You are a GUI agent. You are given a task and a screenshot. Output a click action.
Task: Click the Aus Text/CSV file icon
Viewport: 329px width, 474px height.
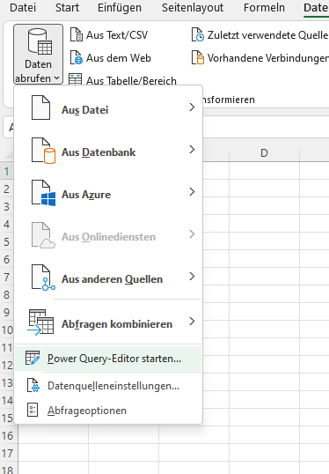[77, 34]
